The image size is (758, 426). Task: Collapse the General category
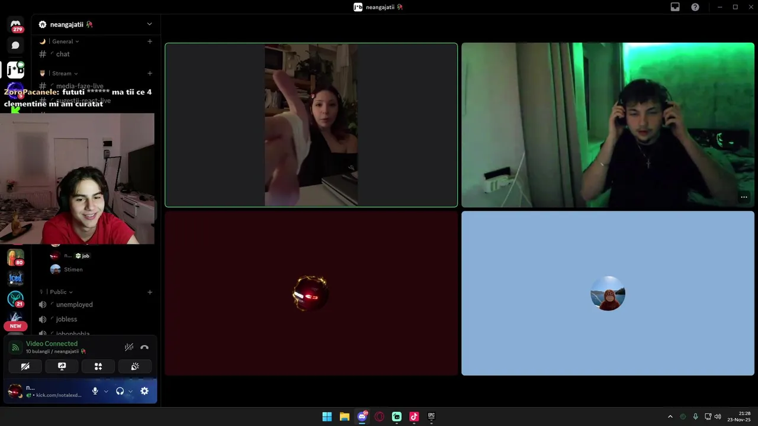[65, 41]
